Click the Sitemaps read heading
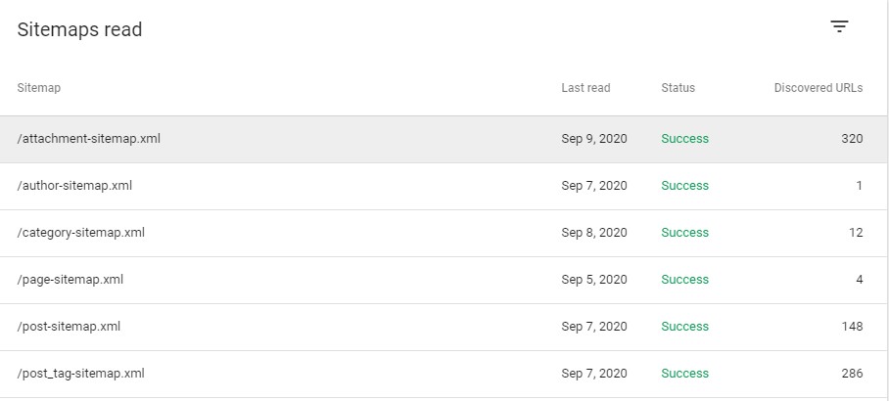 pyautogui.click(x=79, y=30)
